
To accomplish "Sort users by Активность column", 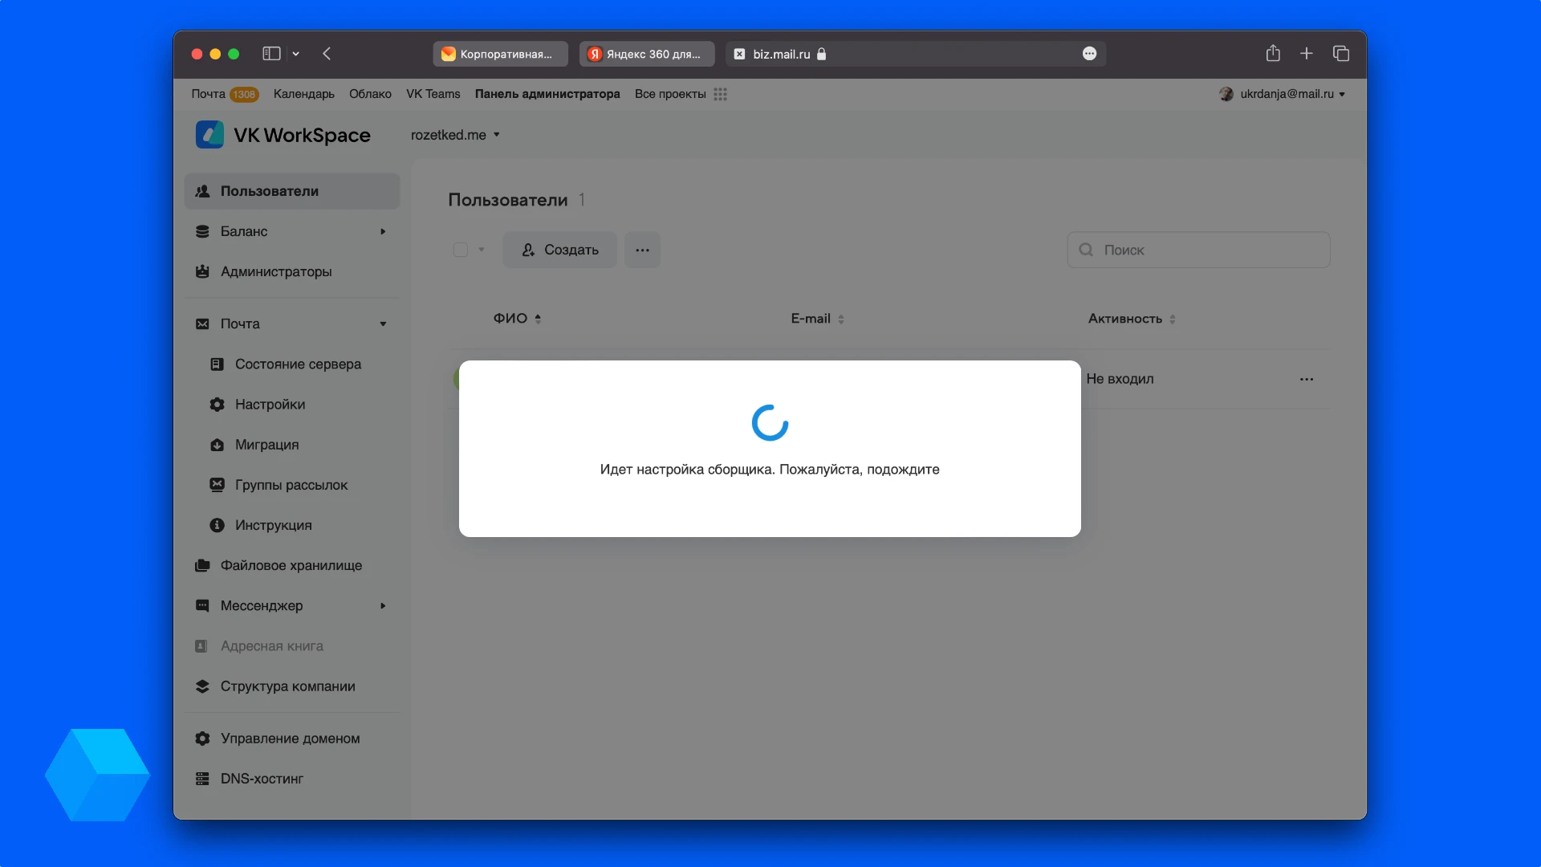I will 1132,319.
